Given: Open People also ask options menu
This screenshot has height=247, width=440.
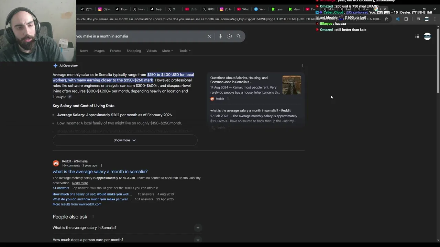Looking at the screenshot, I should point(93,217).
